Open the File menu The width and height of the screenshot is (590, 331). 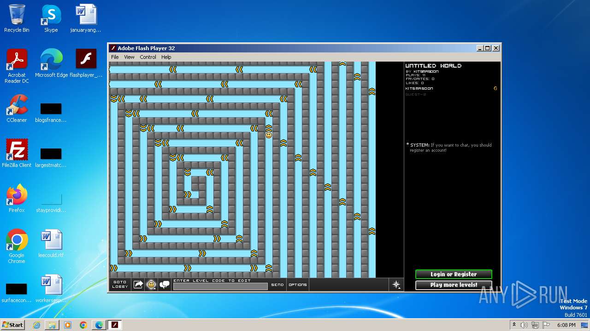click(115, 57)
